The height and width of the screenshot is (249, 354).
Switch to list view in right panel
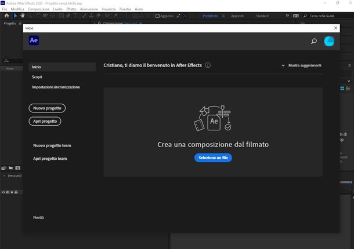click(348, 89)
